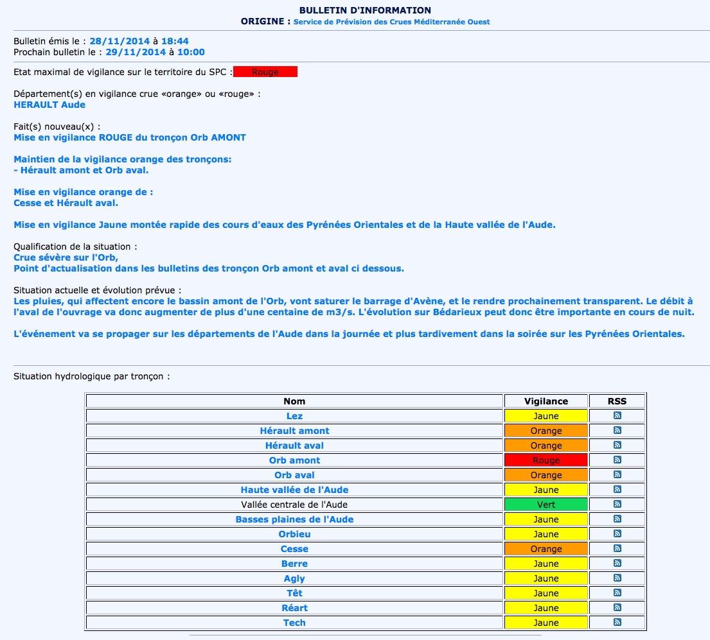Viewport: 710px width, 640px height.
Task: Open RSS feed for Tech row
Action: 617,623
